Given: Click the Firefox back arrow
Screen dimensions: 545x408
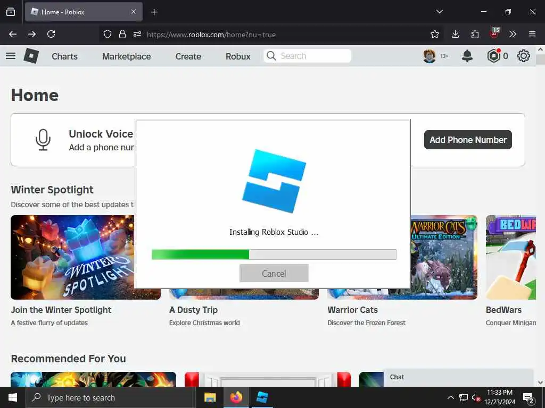Looking at the screenshot, I should point(13,34).
